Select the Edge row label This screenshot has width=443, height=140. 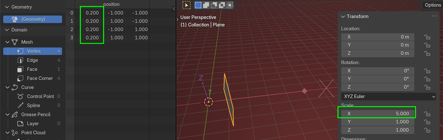(33, 60)
